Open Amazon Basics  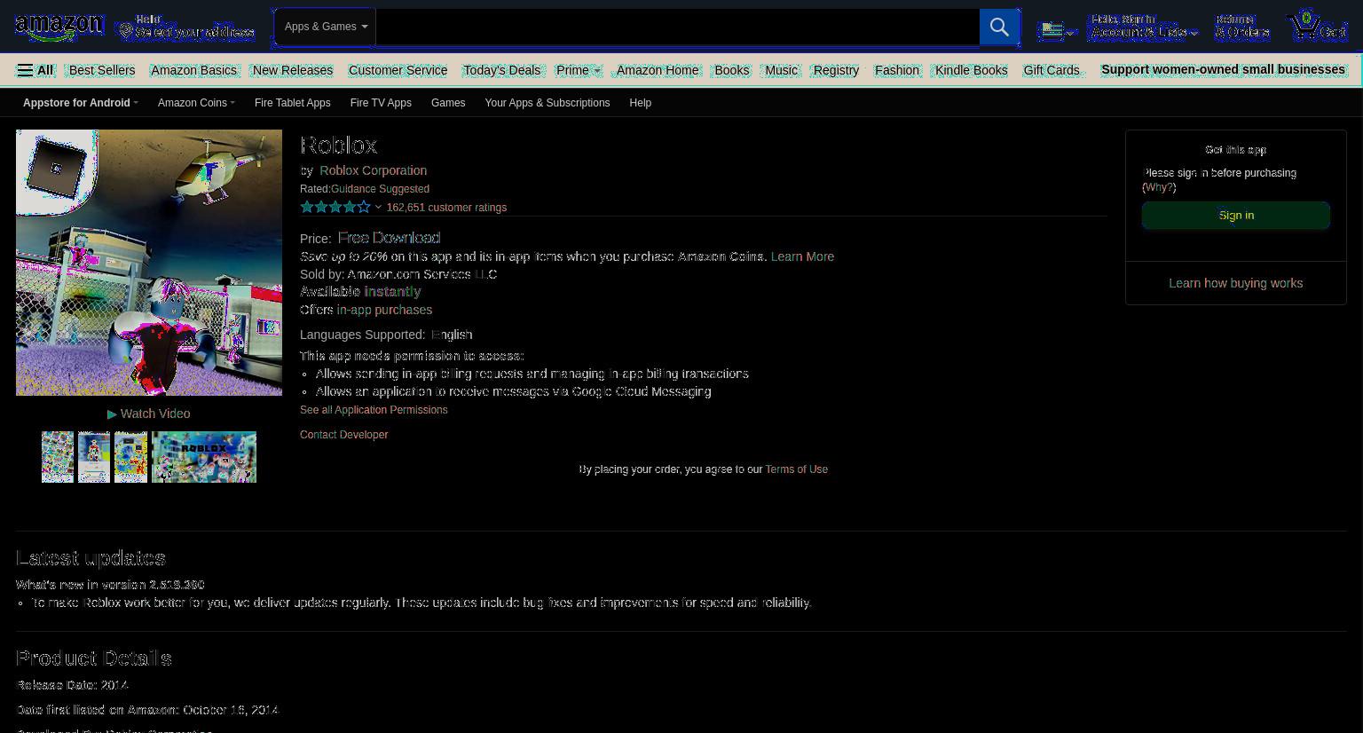(193, 70)
